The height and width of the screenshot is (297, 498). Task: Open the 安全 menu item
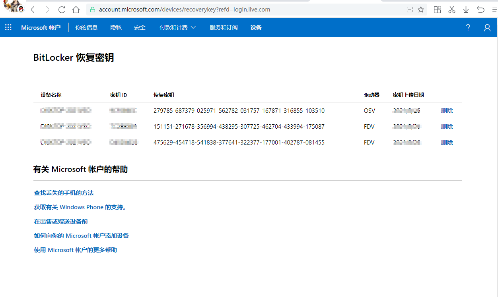140,27
